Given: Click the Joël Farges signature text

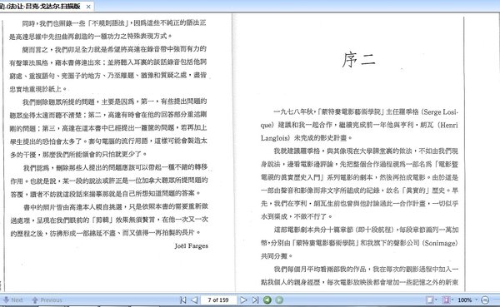Looking at the screenshot, I should click(192, 246).
